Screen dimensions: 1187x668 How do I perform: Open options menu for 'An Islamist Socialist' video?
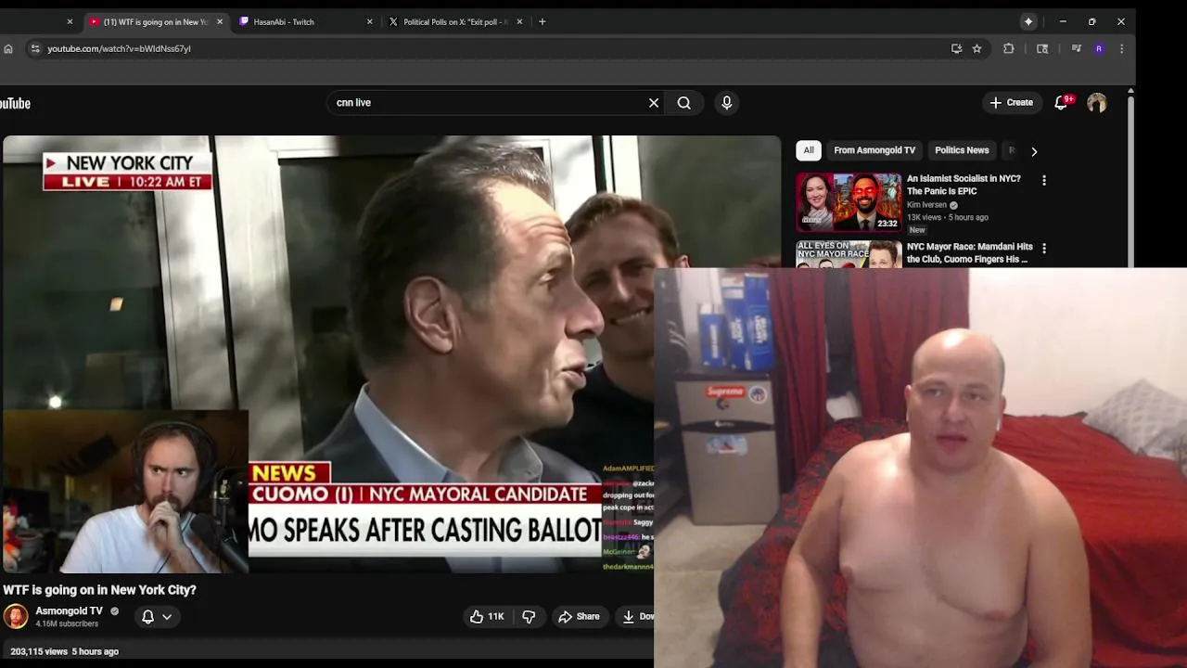[1044, 181]
